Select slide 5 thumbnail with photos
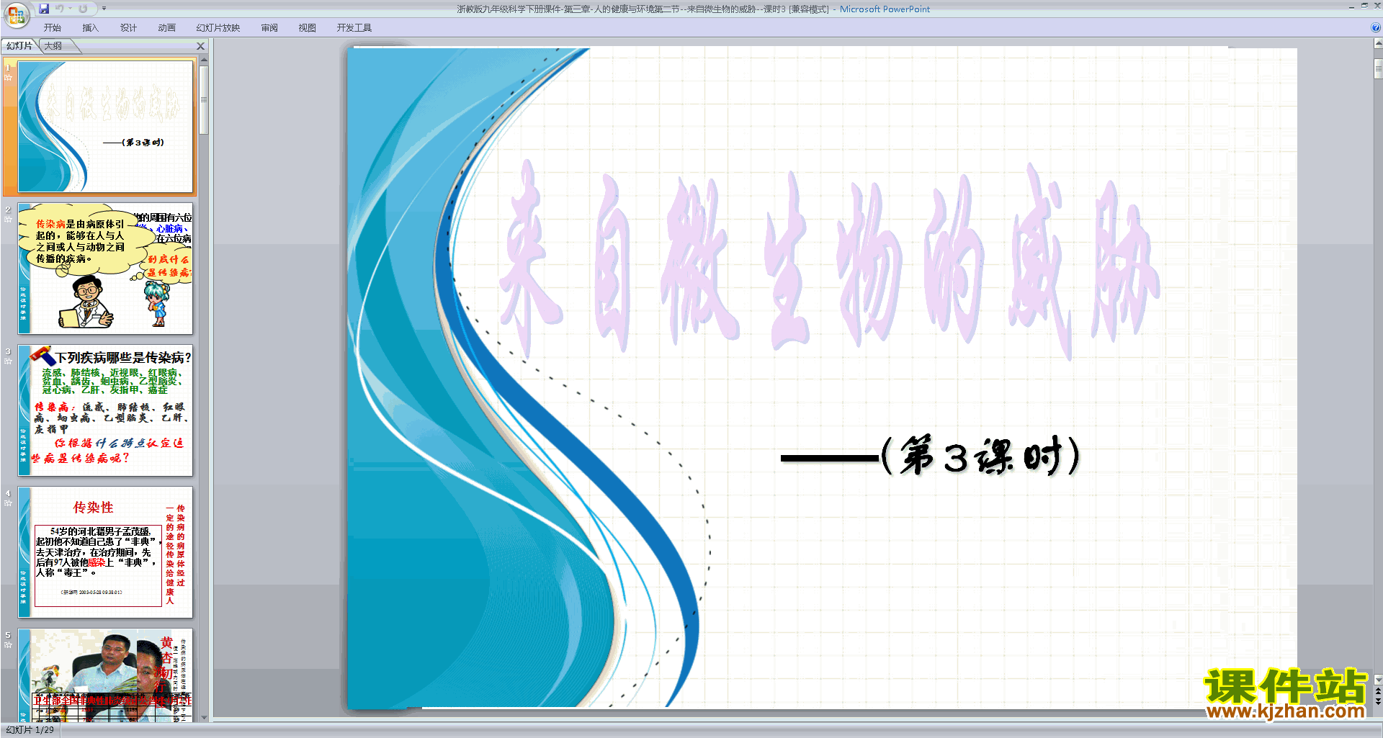The width and height of the screenshot is (1383, 738). [105, 675]
